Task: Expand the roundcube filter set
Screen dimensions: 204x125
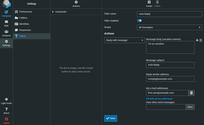Action: click(53, 12)
